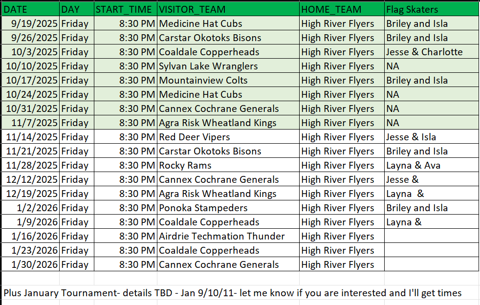Click the Mountainview Colts cell
The width and height of the screenshot is (480, 305).
[x=228, y=80]
